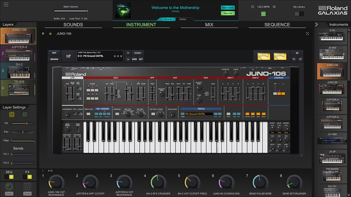Expand the 9-16 macro knob page
This screenshot has height=197, width=351.
tap(43, 170)
